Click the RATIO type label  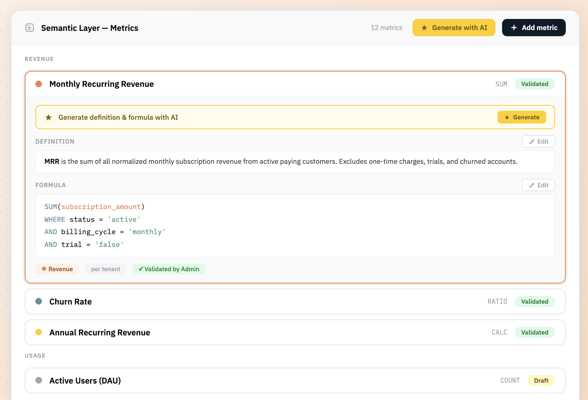click(x=497, y=302)
